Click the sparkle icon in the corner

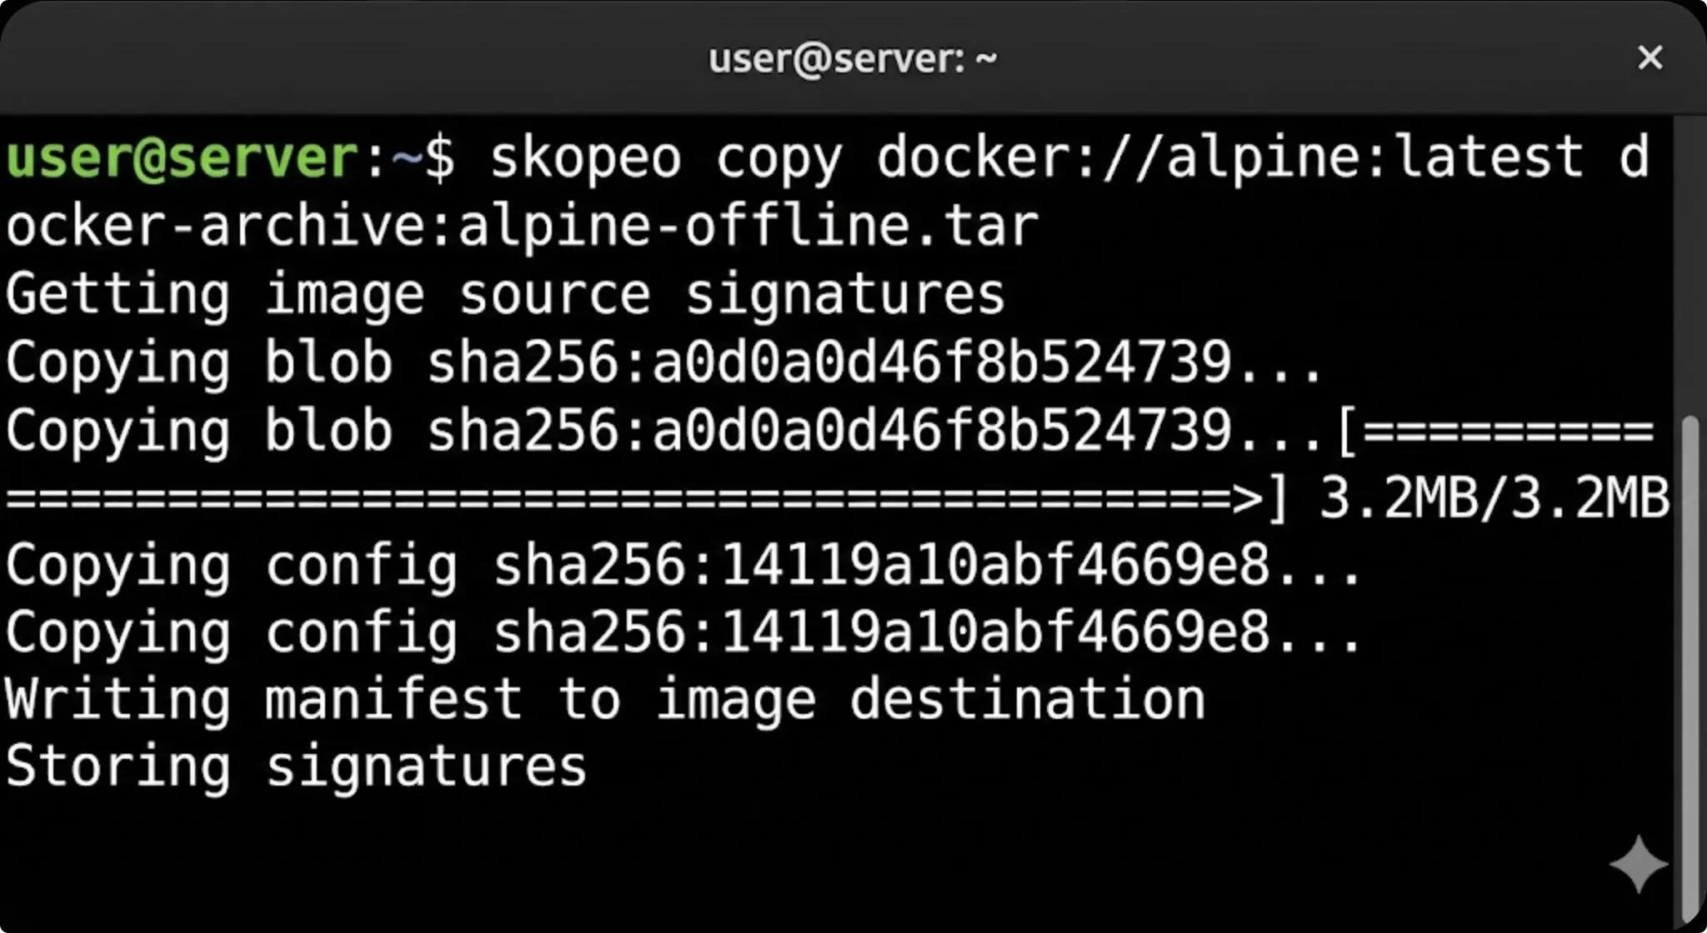(x=1638, y=864)
